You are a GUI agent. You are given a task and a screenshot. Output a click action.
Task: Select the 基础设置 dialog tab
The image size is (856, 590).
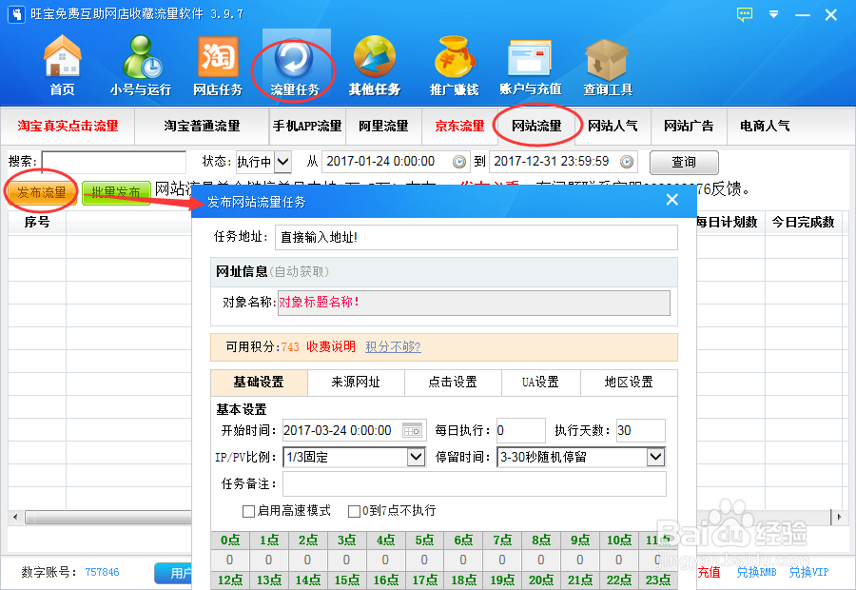259,383
